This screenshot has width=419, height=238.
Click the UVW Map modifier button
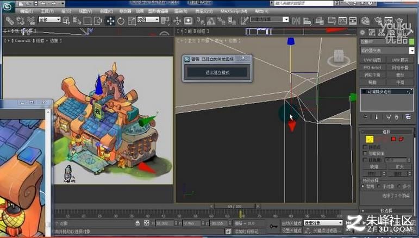coord(372,60)
